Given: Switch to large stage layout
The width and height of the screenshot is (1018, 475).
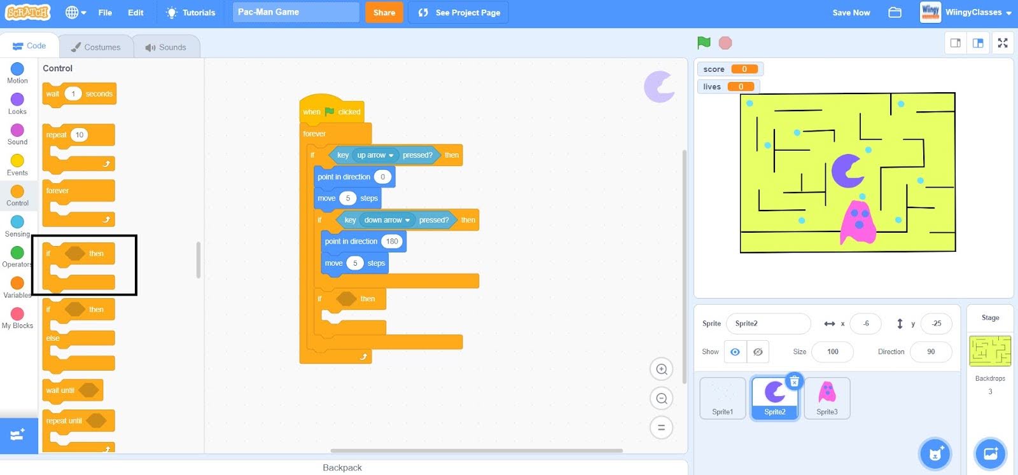Looking at the screenshot, I should [978, 43].
